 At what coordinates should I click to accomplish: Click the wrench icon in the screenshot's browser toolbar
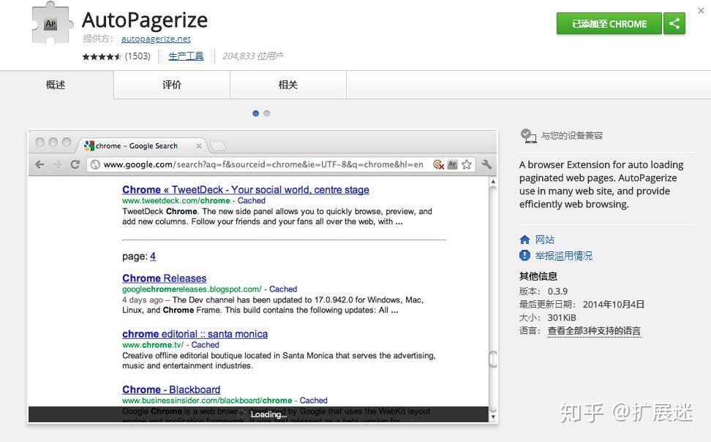coord(486,164)
